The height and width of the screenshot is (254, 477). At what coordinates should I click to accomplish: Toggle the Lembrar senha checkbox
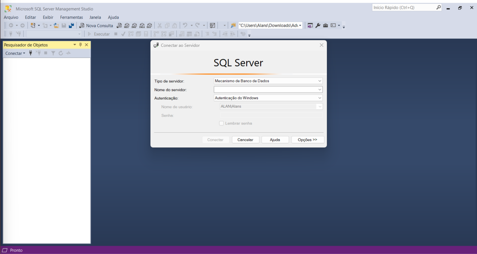click(x=221, y=123)
